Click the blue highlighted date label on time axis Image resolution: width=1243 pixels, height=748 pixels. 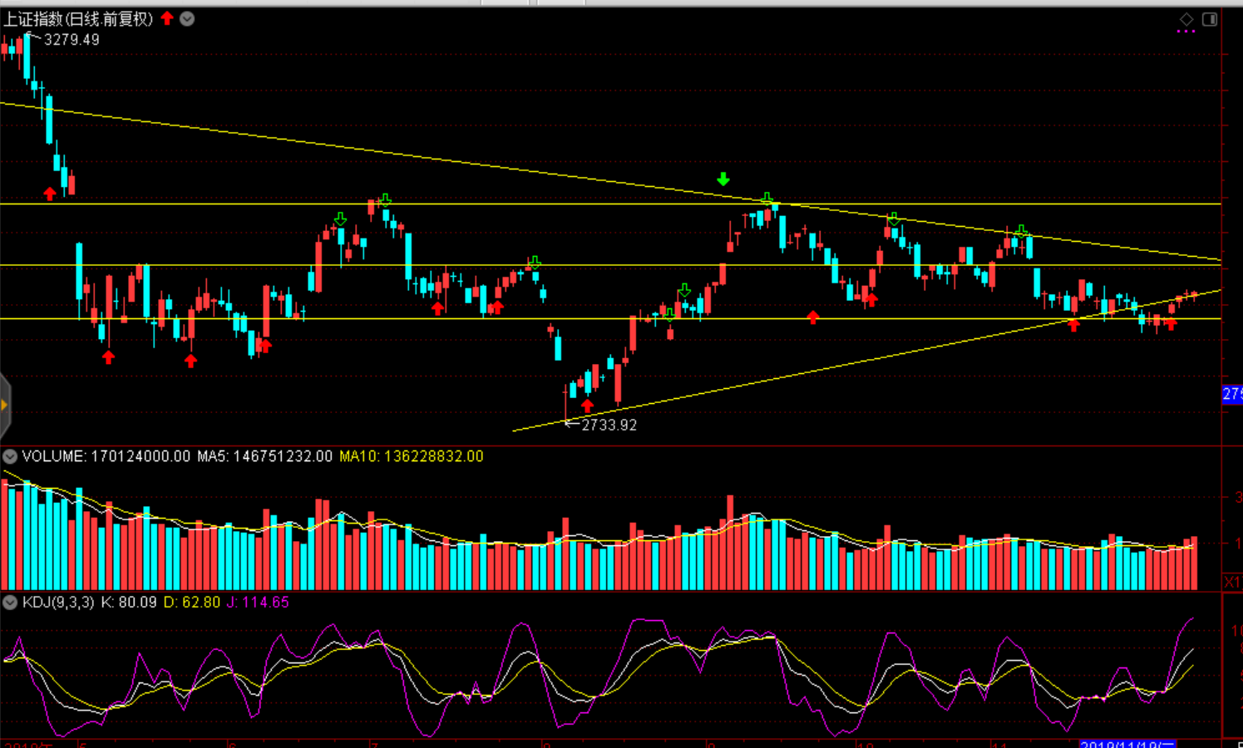(x=1127, y=744)
